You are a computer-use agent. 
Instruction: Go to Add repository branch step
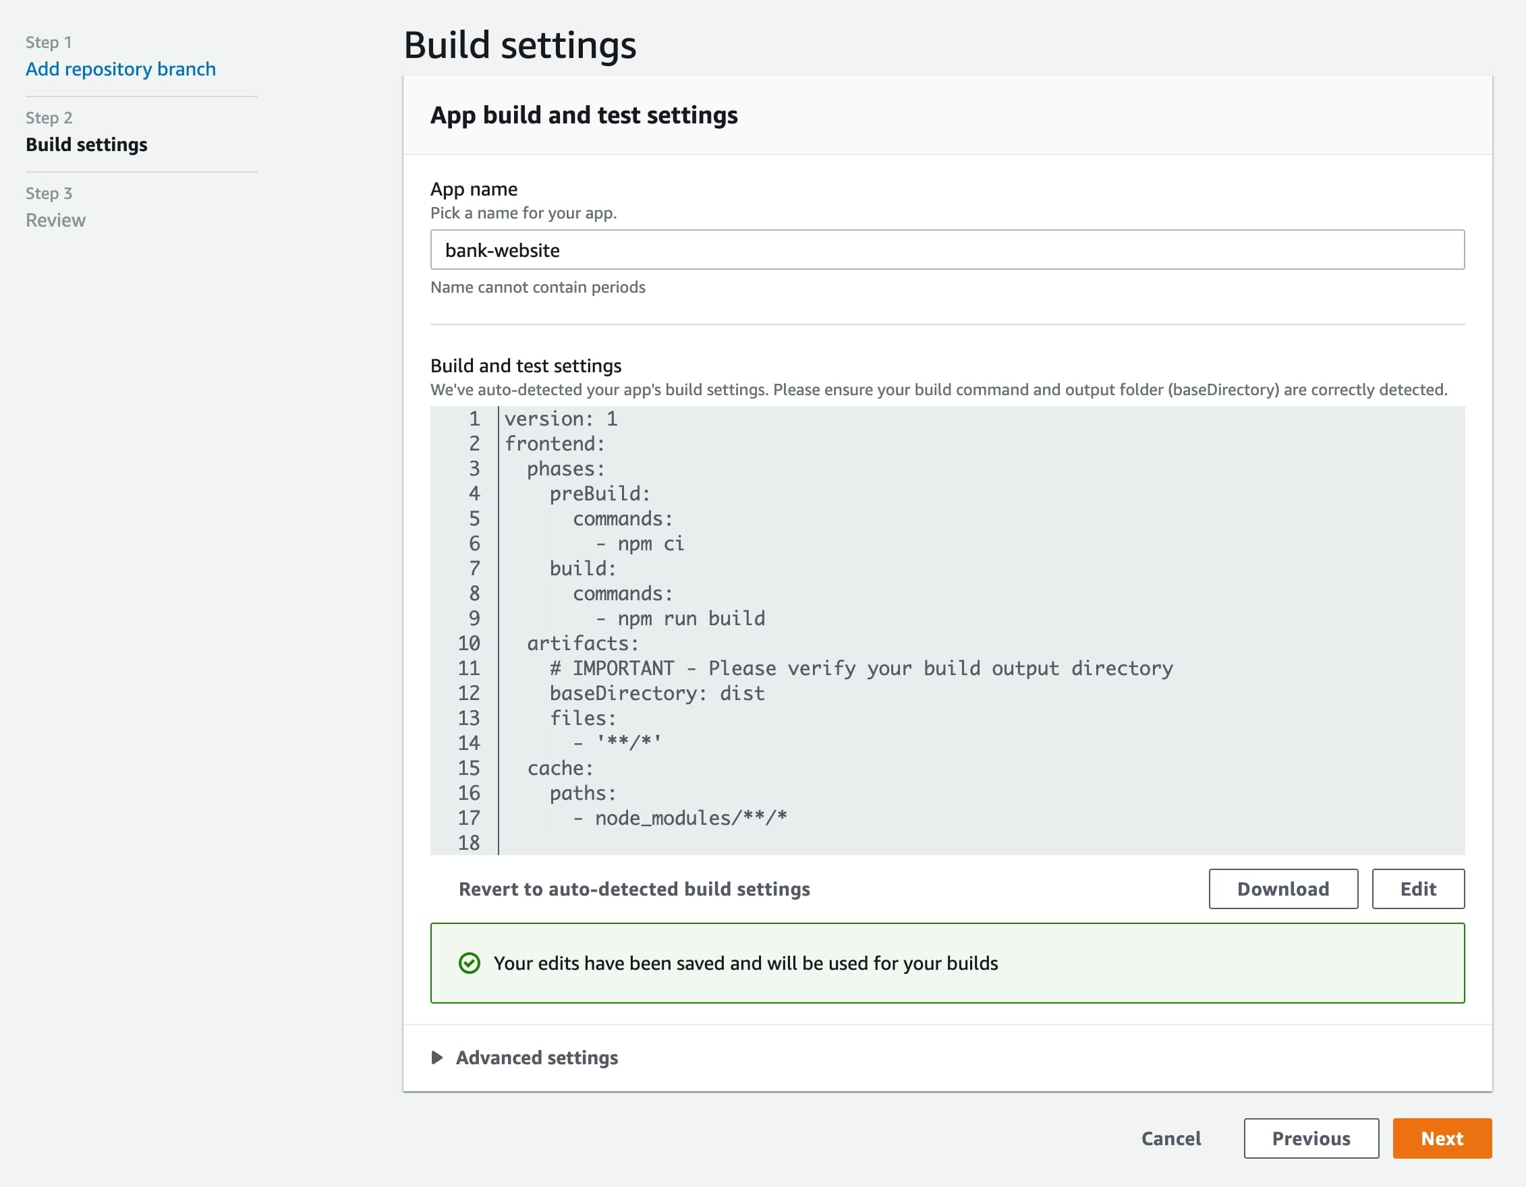(x=120, y=69)
